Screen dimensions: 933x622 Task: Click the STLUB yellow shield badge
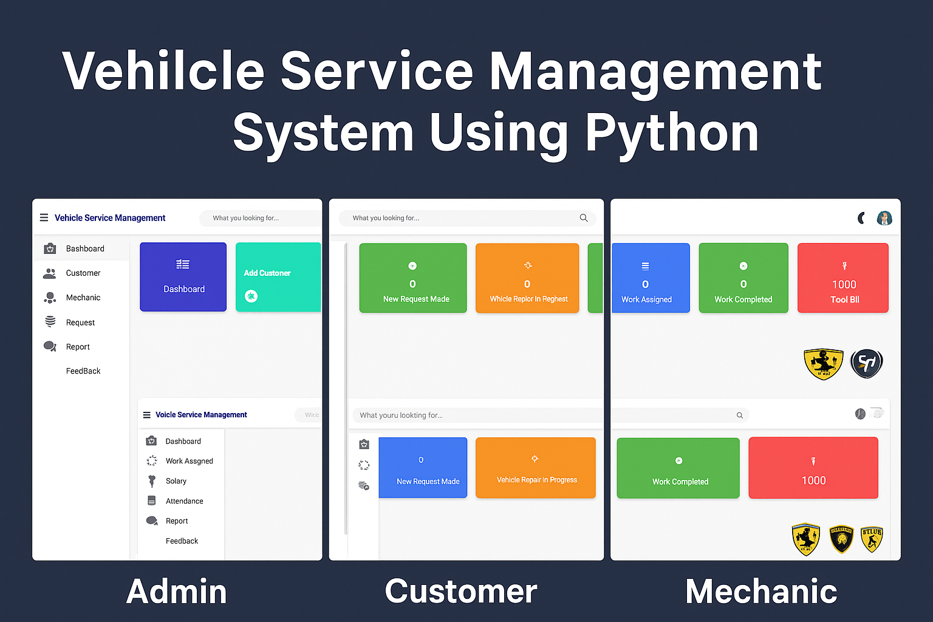point(872,539)
